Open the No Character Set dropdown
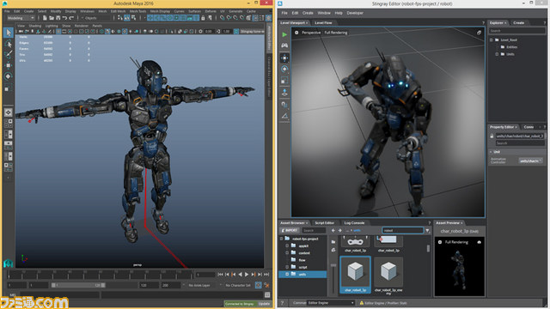This screenshot has width=550, height=309. pos(238,285)
